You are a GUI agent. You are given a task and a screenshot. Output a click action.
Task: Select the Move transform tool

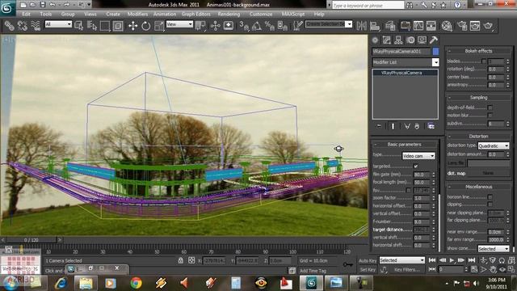pyautogui.click(x=132, y=26)
